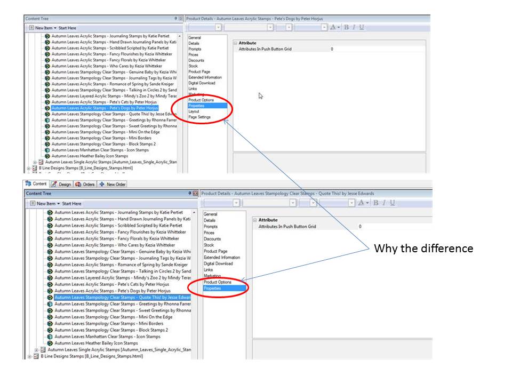Click the Bold icon in upper product toolbar

pyautogui.click(x=346, y=27)
